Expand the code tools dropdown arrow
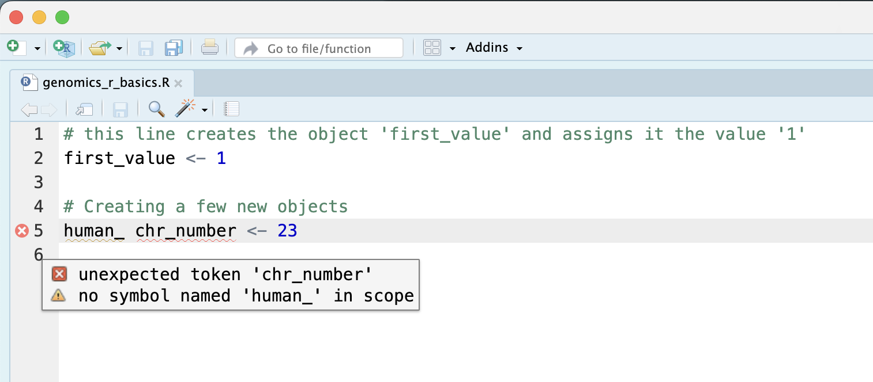This screenshot has height=382, width=873. (205, 109)
